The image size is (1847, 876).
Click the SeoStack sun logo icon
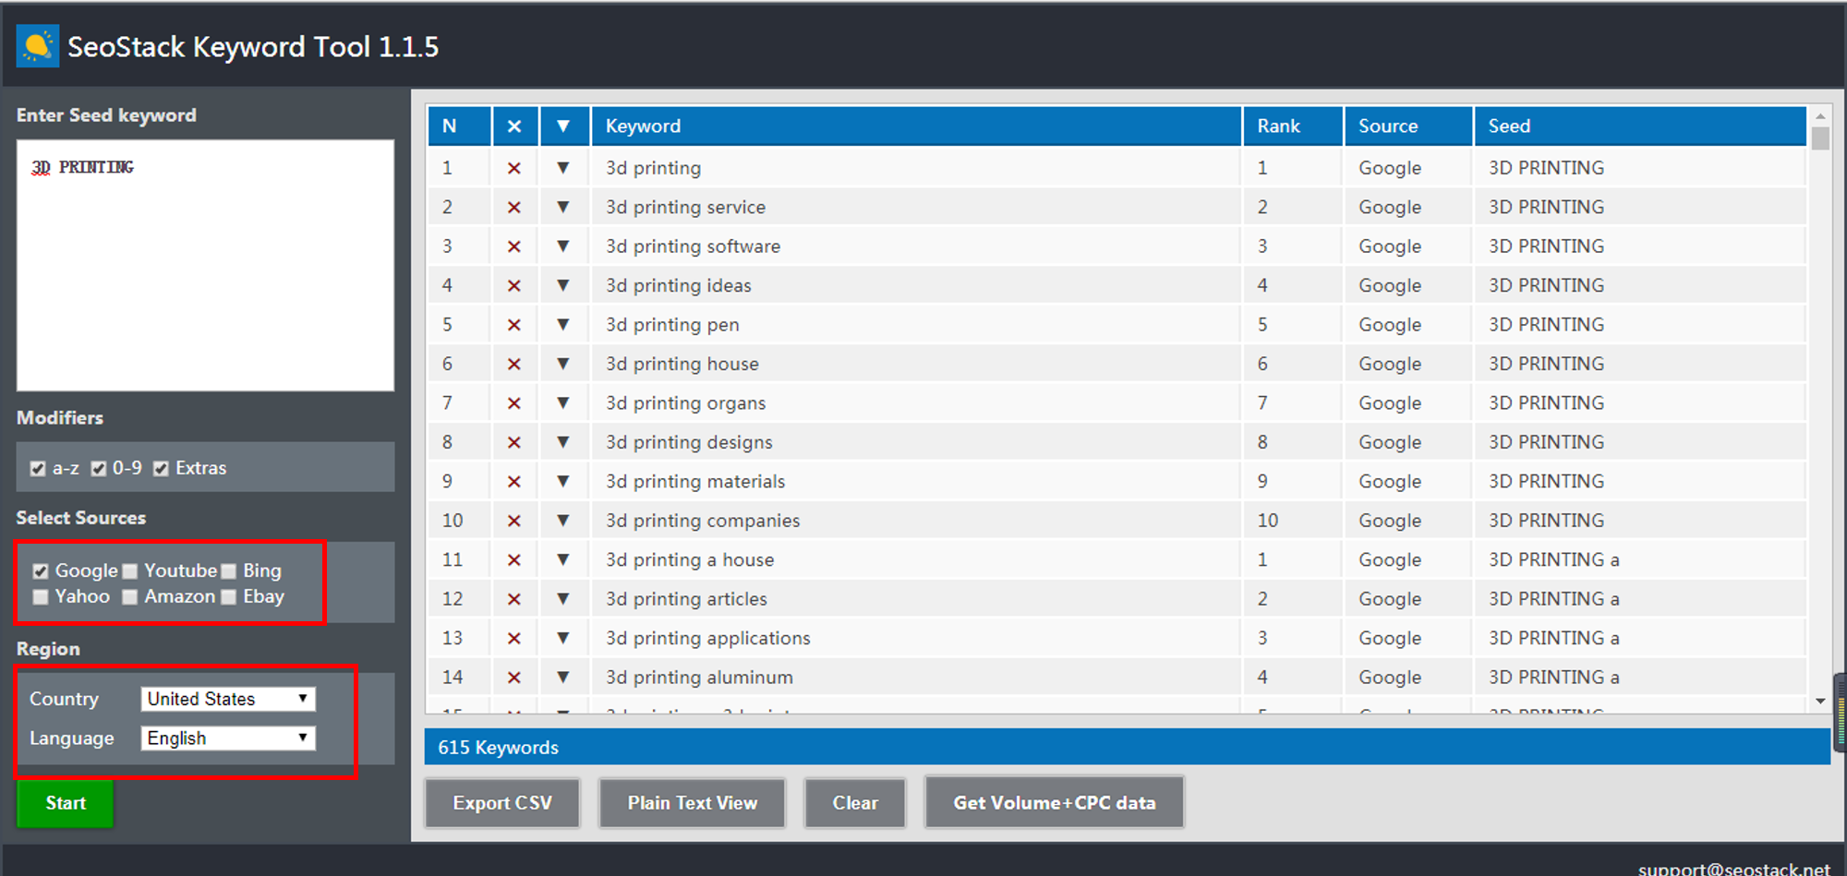tap(37, 46)
